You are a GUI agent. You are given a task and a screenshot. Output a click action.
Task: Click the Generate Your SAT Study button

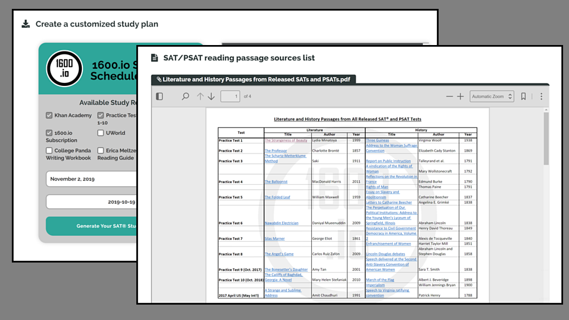[x=91, y=226]
